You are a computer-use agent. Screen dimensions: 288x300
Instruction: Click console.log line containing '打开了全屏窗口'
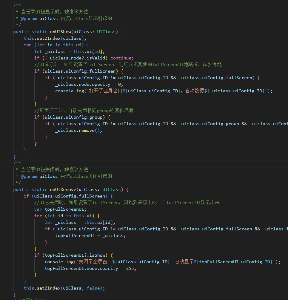tap(164, 91)
